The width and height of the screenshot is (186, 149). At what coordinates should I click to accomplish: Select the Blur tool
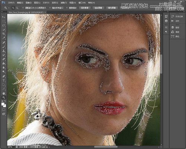click(4, 68)
